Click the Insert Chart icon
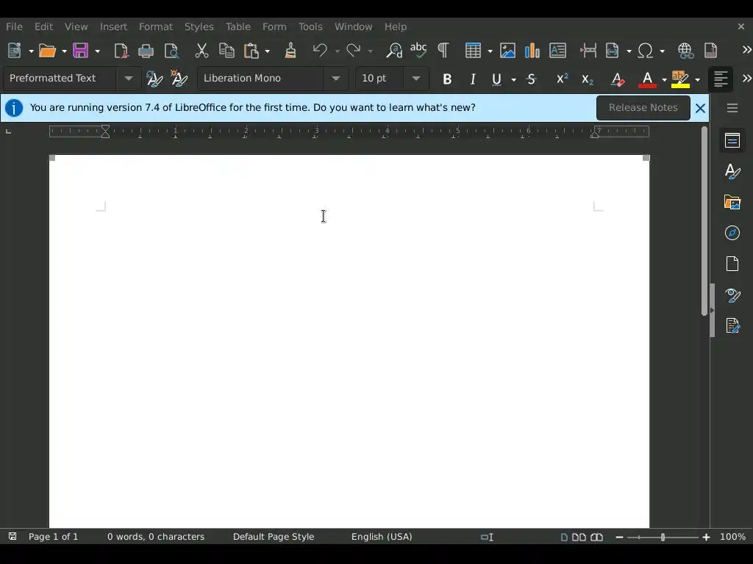The width and height of the screenshot is (753, 564). [x=532, y=51]
